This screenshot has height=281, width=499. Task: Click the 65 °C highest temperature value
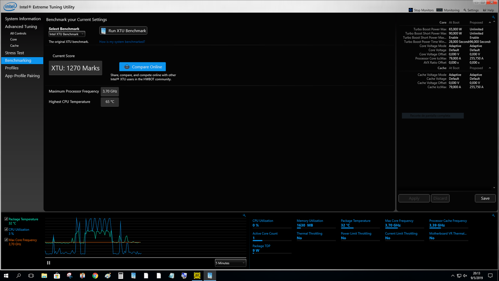[110, 102]
